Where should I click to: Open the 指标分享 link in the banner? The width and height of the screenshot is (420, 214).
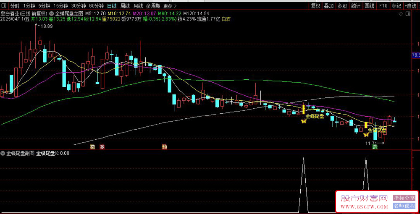(x=404, y=198)
